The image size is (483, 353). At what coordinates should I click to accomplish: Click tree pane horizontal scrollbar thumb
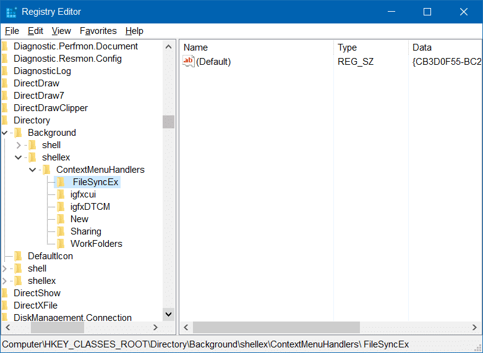(58, 328)
